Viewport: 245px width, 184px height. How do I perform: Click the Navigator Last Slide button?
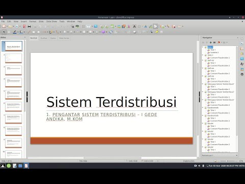pyautogui.click(x=214, y=42)
